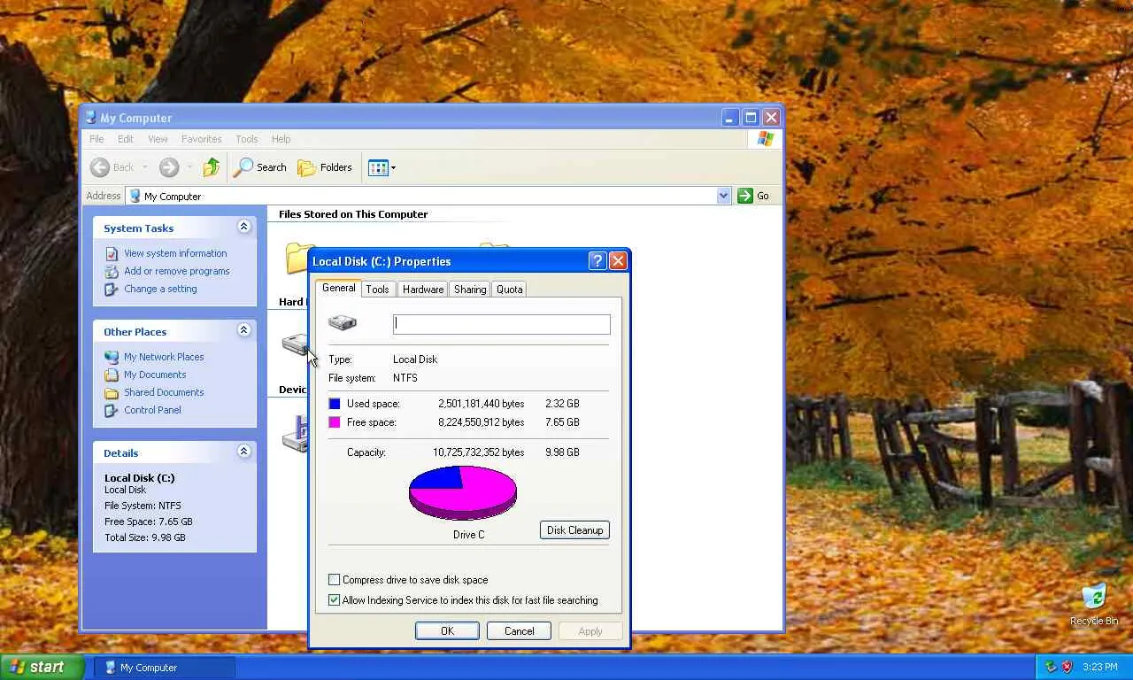Click the 8,224,550,912 bytes free space value
This screenshot has height=680, width=1133.
tap(481, 422)
